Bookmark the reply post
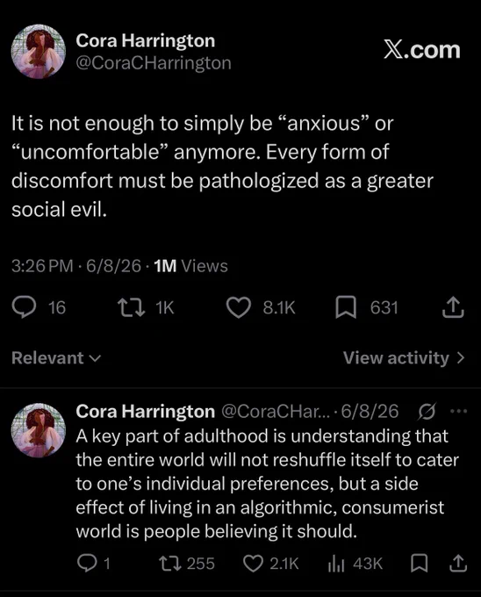The height and width of the screenshot is (597, 481). pyautogui.click(x=419, y=563)
